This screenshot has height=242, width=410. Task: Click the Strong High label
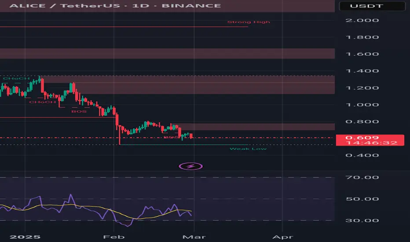click(249, 22)
